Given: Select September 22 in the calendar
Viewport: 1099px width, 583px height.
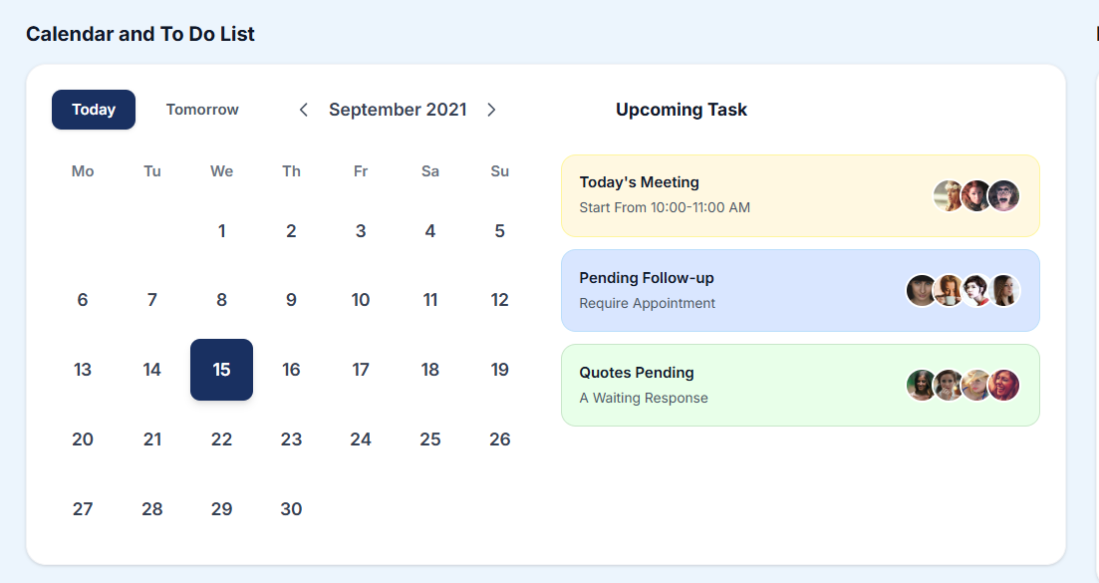Looking at the screenshot, I should [x=221, y=439].
